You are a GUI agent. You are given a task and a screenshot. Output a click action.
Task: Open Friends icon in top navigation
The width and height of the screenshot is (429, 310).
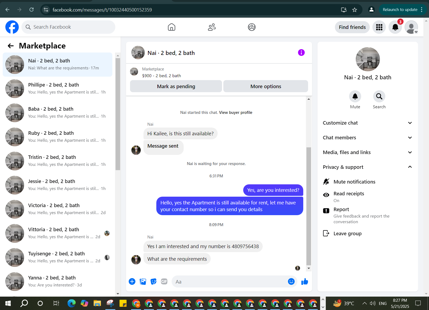coord(212,27)
